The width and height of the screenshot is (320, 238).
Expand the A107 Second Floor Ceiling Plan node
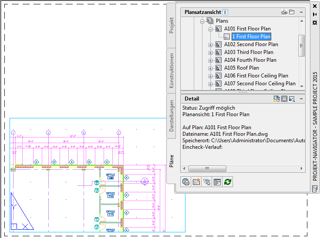(x=210, y=84)
